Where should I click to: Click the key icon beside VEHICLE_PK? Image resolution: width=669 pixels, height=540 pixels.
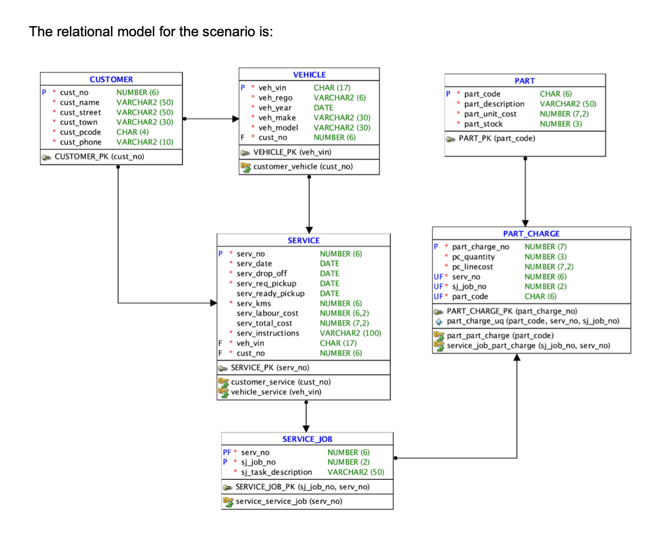click(245, 153)
